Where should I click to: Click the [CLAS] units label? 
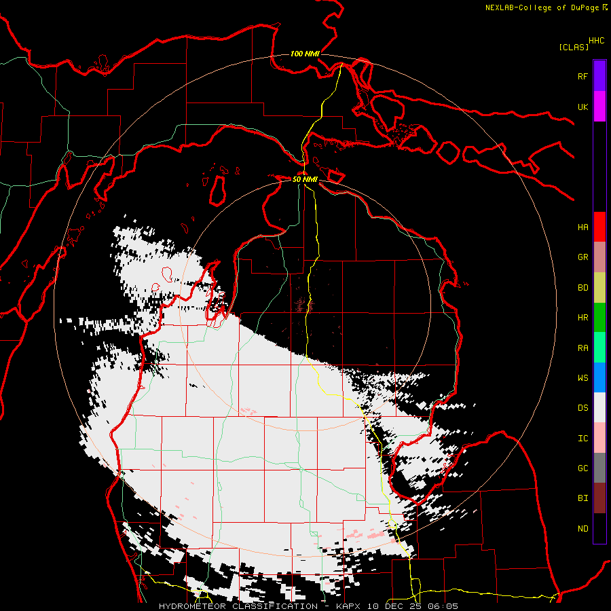(x=574, y=47)
